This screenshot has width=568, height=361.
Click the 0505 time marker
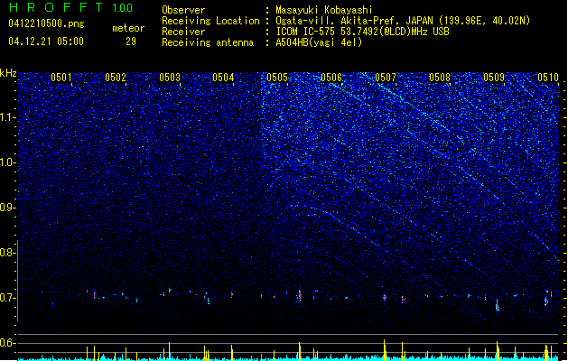click(x=277, y=78)
